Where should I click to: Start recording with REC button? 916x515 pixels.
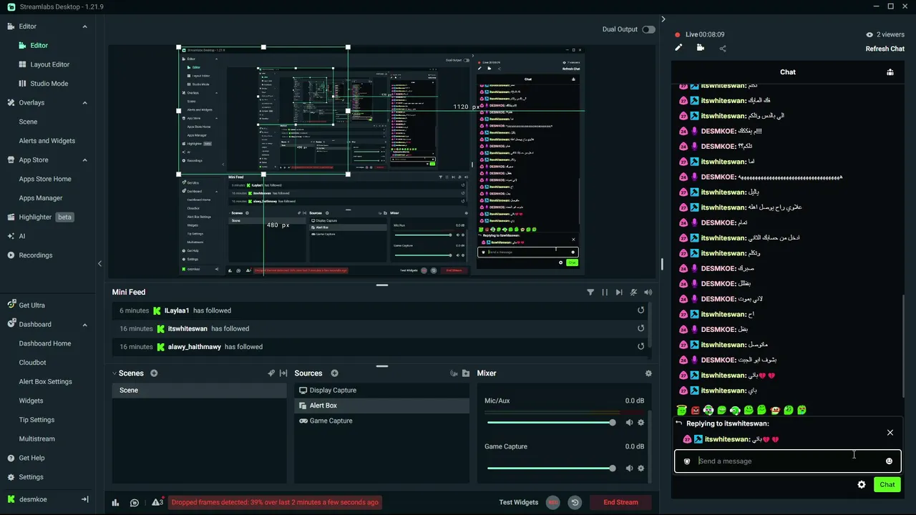(552, 503)
